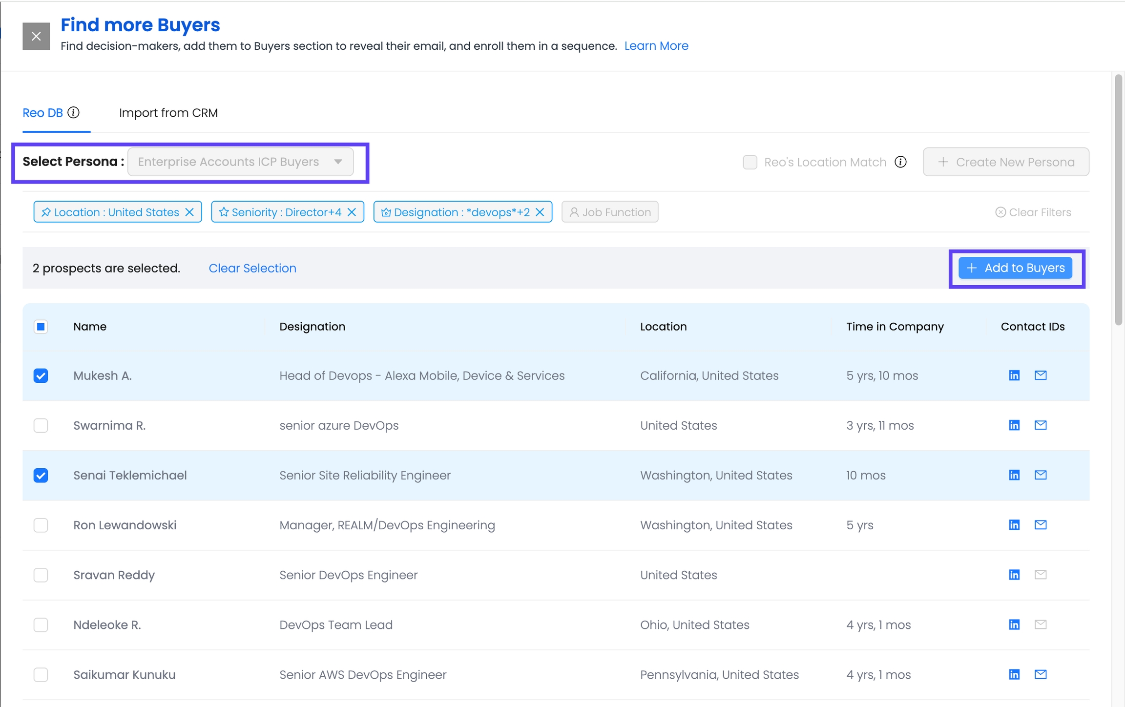The image size is (1125, 707).
Task: Switch to Import from CRM tab
Action: (168, 113)
